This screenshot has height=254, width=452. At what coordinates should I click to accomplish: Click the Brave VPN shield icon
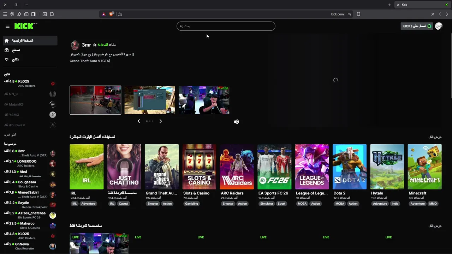(12, 14)
